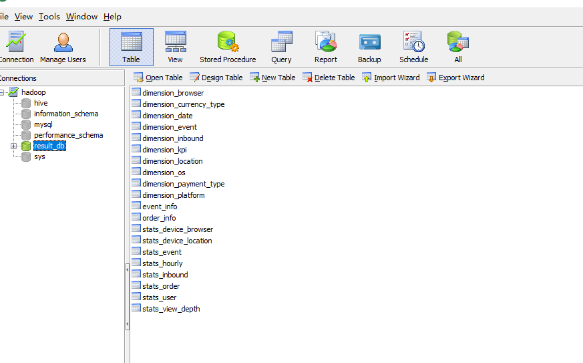Select the information_schema database
The width and height of the screenshot is (583, 363).
66,114
